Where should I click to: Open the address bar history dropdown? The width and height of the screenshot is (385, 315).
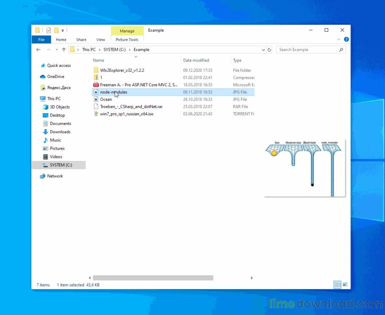pos(263,49)
